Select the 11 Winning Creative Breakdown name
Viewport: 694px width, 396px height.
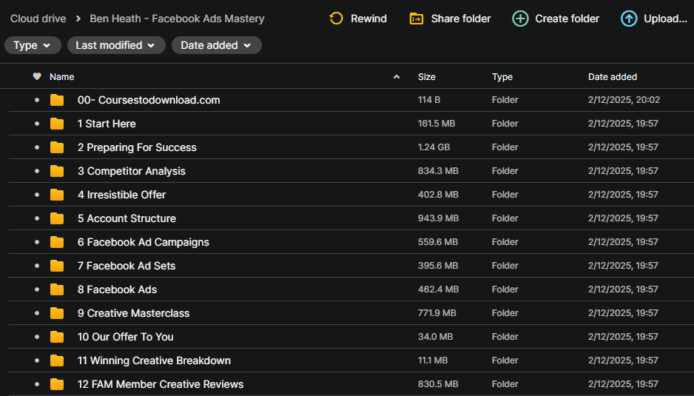click(154, 360)
